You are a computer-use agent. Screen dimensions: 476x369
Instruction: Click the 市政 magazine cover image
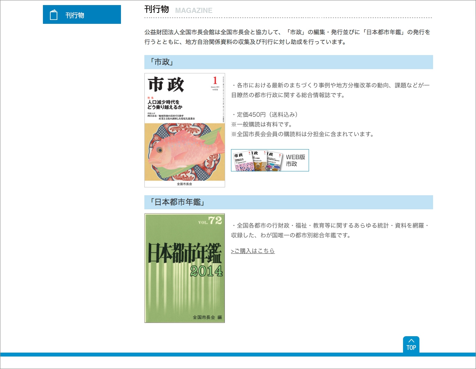[185, 130]
